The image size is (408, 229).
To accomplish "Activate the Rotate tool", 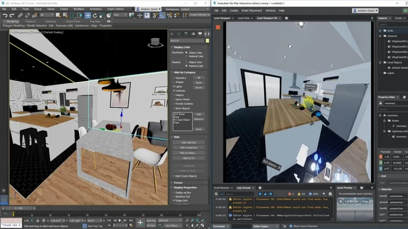I will (94, 15).
